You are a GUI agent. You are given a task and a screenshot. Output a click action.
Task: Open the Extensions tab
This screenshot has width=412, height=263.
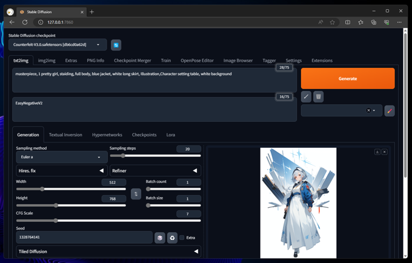322,61
